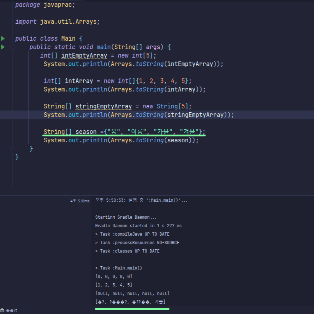The width and height of the screenshot is (314, 314).
Task: Place cursor on intEmptyArray declaration
Action: (x=98, y=55)
